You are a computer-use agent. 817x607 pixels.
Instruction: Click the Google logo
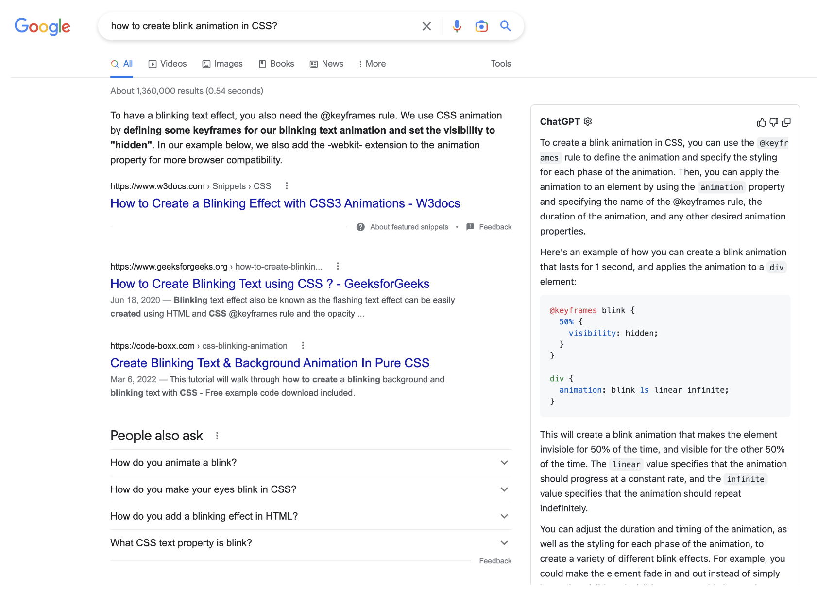pos(42,27)
